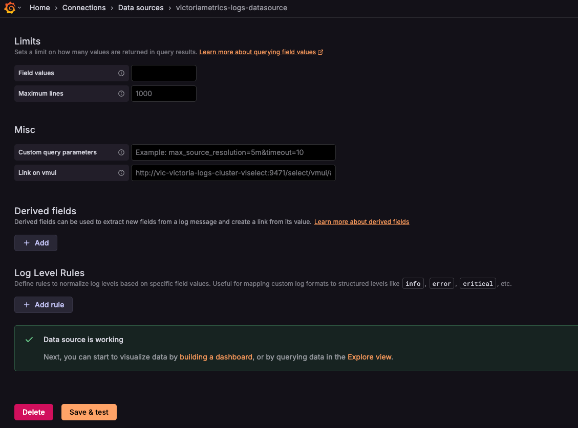Click Link on vmui info icon
The image size is (578, 428).
[121, 173]
